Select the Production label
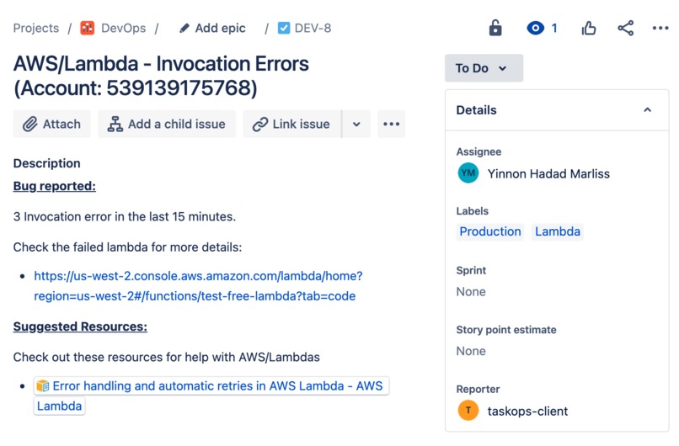This screenshot has height=446, width=679. click(x=490, y=231)
